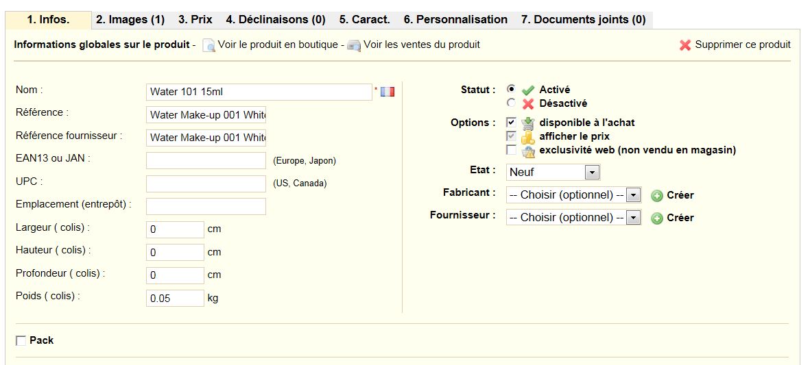Image resolution: width=810 pixels, height=365 pixels.
Task: Switch to the 3. Prix tab
Action: (195, 20)
